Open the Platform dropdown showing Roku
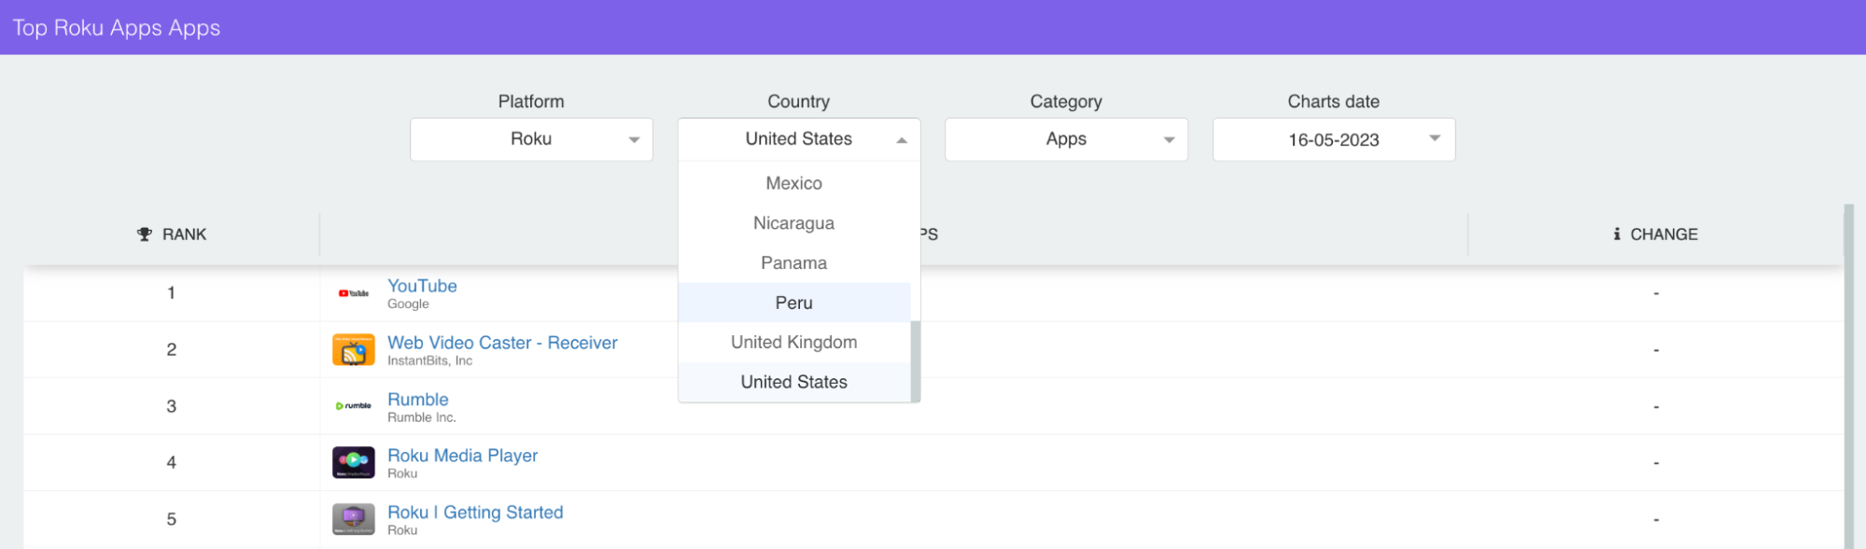The height and width of the screenshot is (549, 1866). [531, 139]
